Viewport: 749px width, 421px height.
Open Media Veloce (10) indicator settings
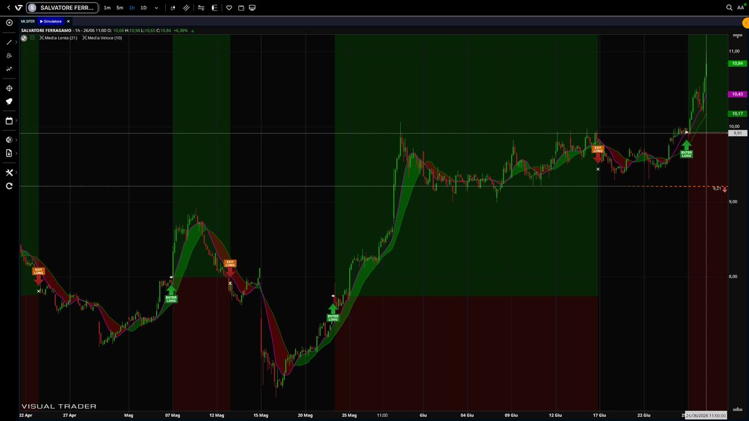[105, 37]
